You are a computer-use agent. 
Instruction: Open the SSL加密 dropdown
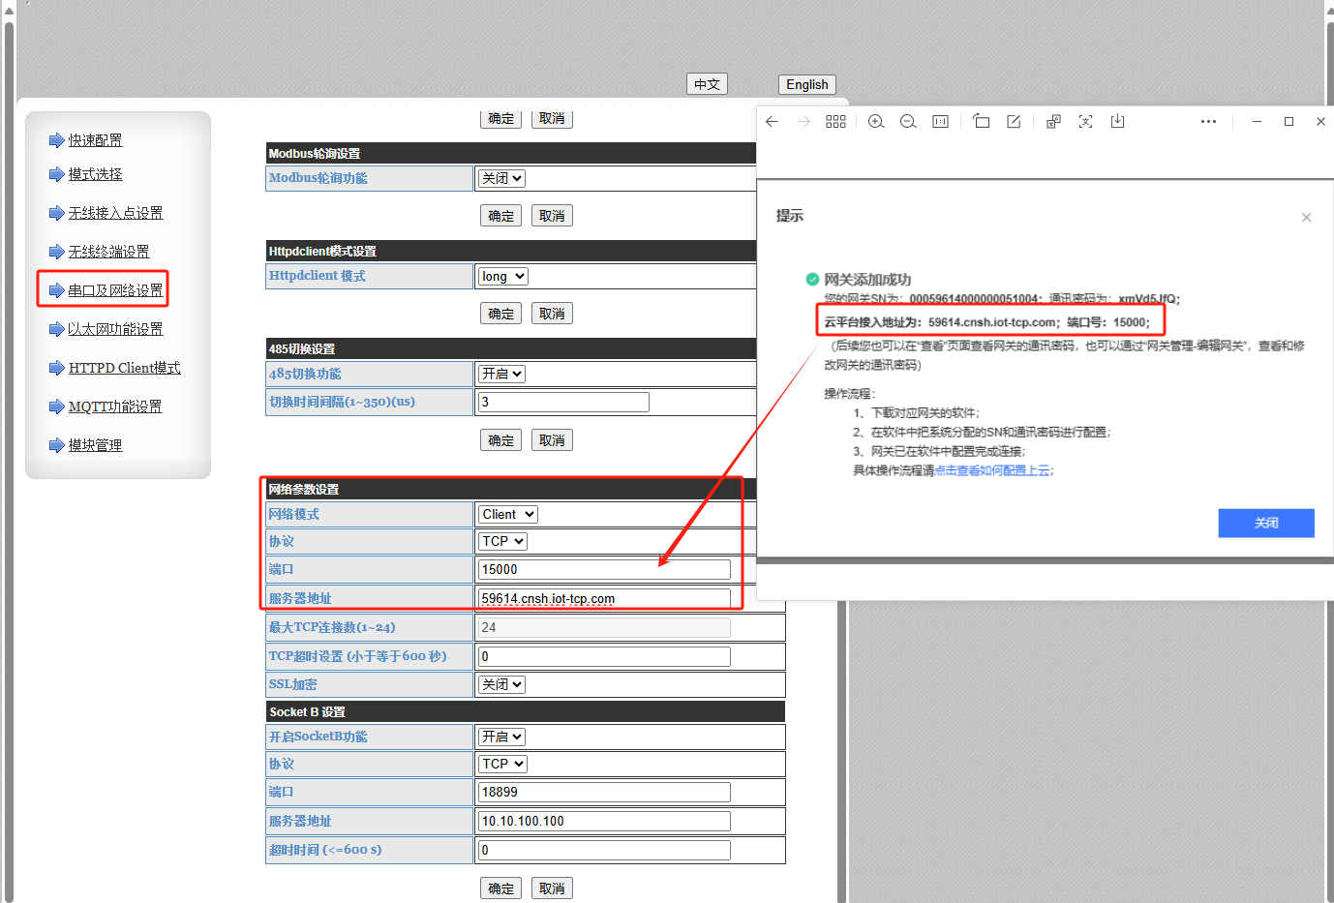[501, 684]
